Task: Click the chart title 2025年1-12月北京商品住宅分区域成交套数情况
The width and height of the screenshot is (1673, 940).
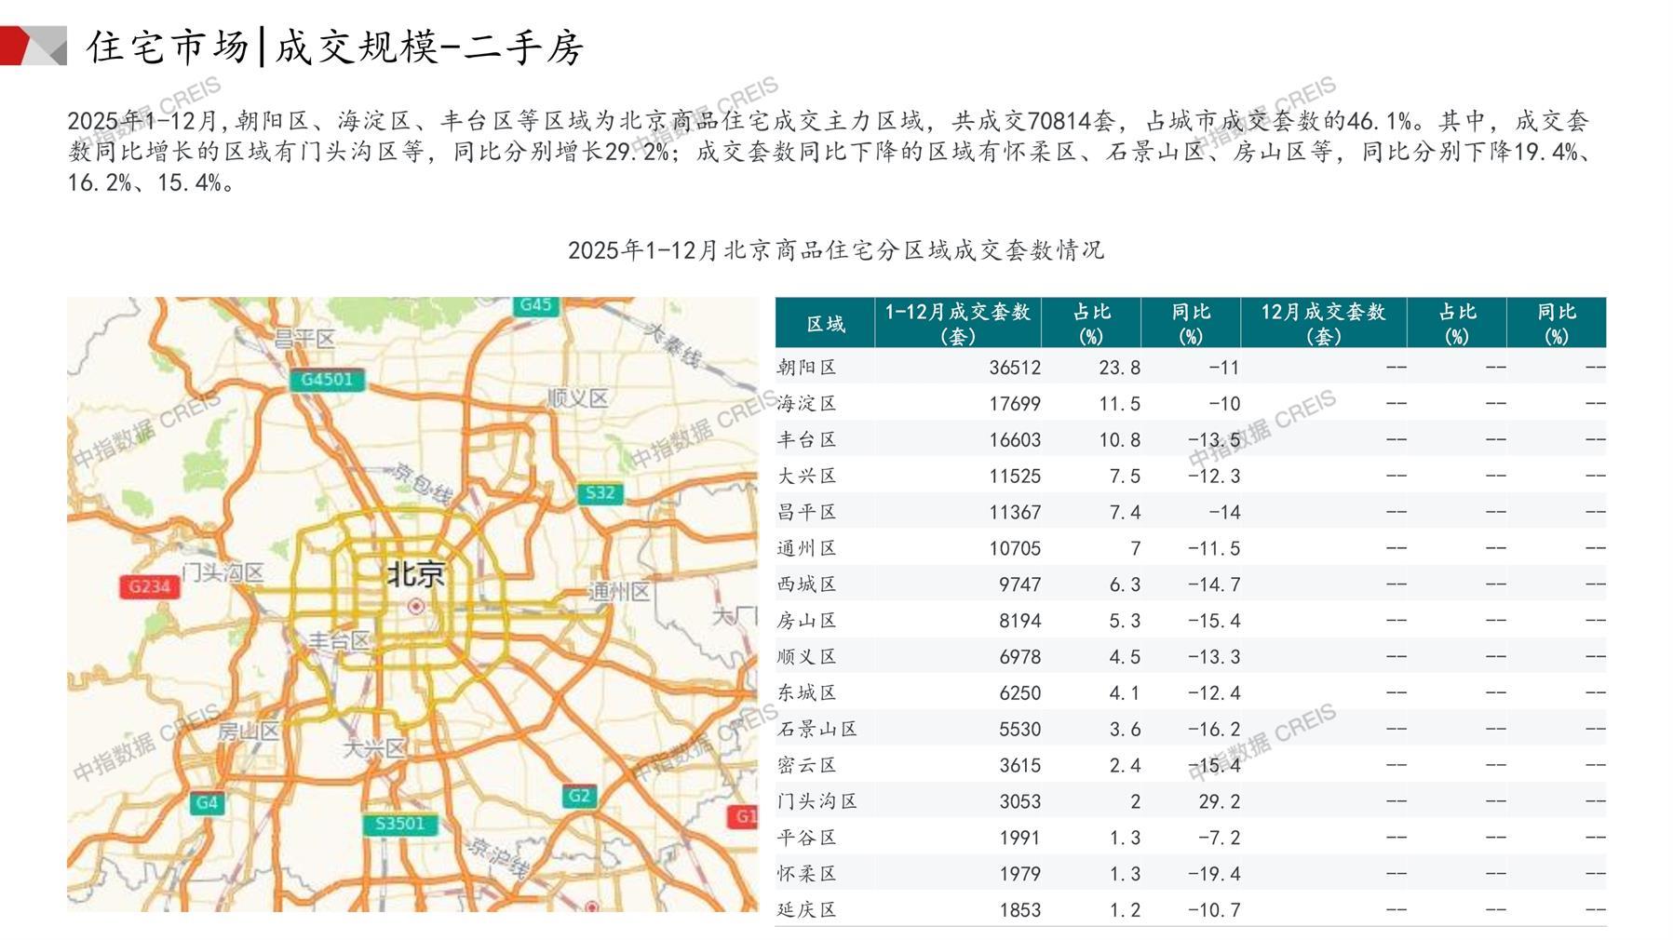Action: (x=835, y=250)
